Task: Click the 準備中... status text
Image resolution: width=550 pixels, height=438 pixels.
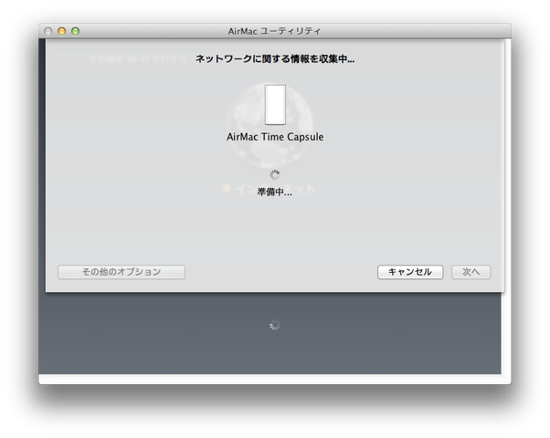Action: (275, 192)
